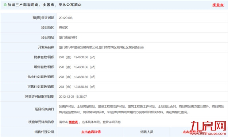Click the 项目地址 label

click(48, 38)
